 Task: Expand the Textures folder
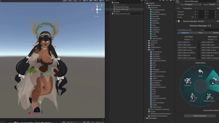147,41
